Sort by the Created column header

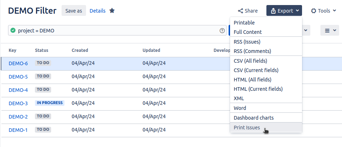(80, 50)
